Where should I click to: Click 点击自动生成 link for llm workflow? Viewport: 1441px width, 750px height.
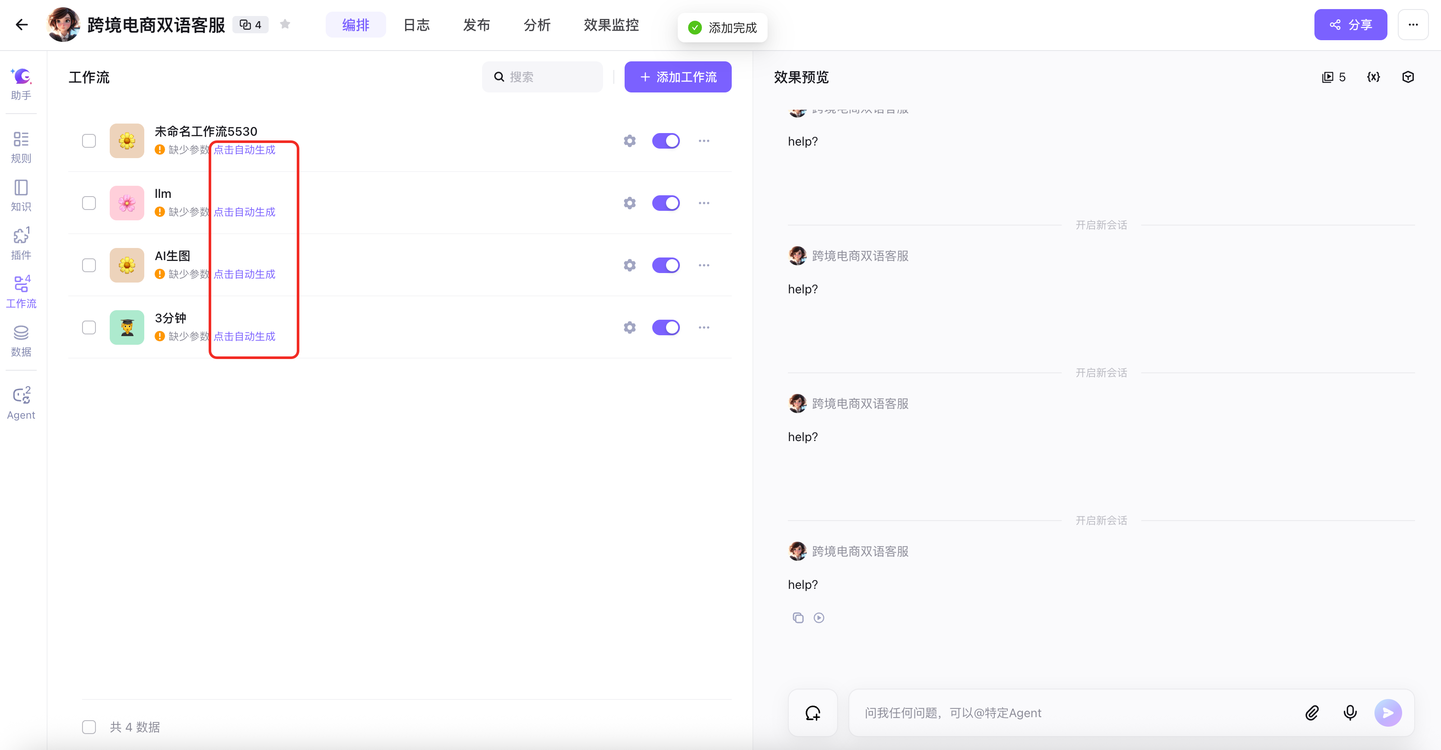pos(244,212)
